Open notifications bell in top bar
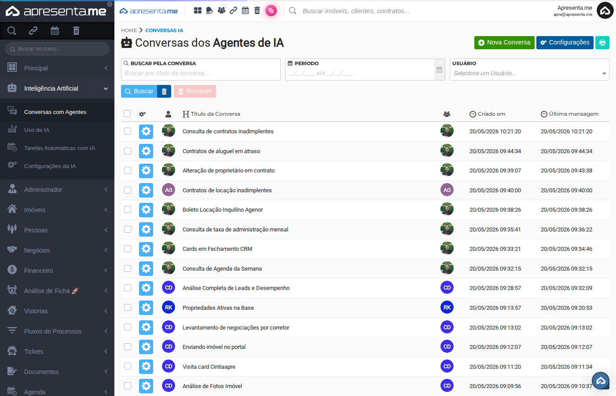The width and height of the screenshot is (616, 396). (209, 11)
